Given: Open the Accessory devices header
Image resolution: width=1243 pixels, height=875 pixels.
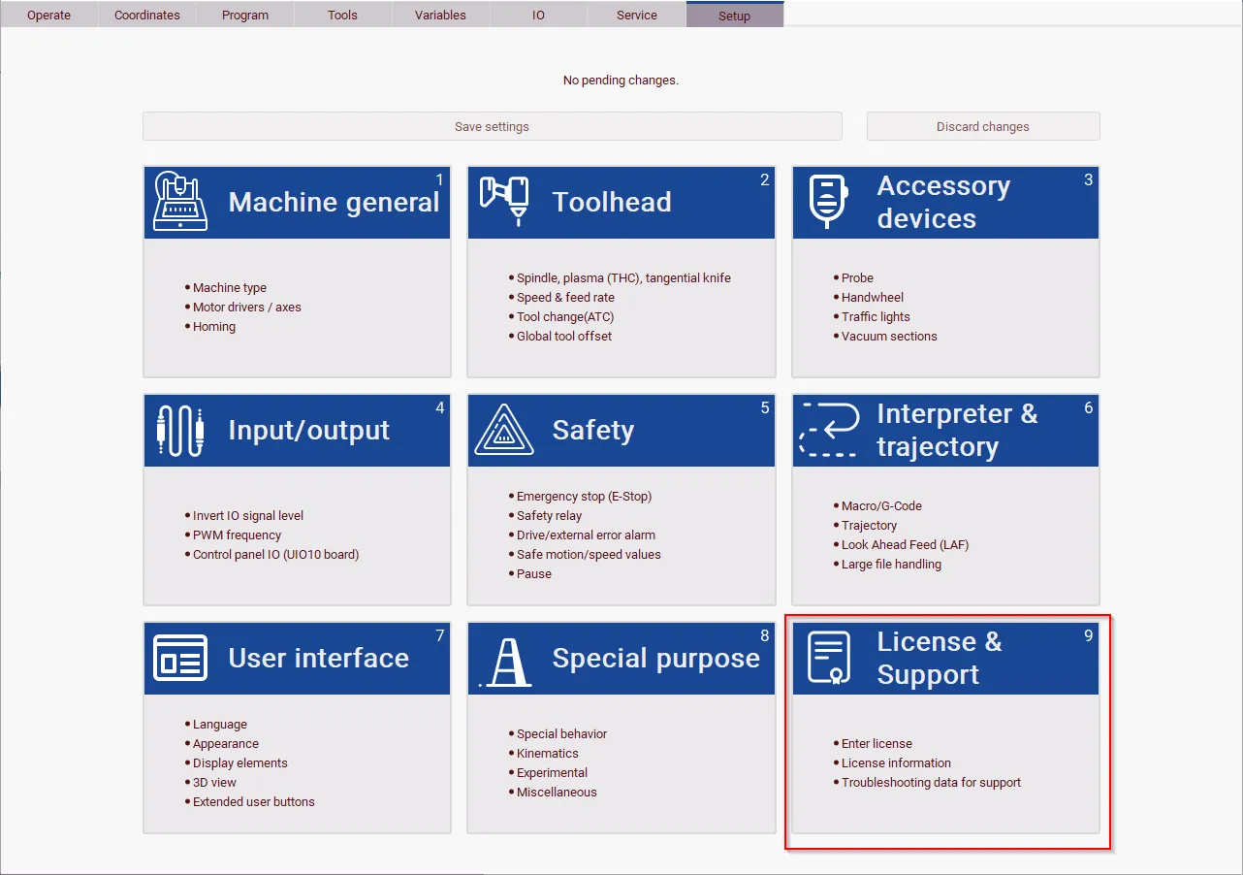Looking at the screenshot, I should [945, 202].
